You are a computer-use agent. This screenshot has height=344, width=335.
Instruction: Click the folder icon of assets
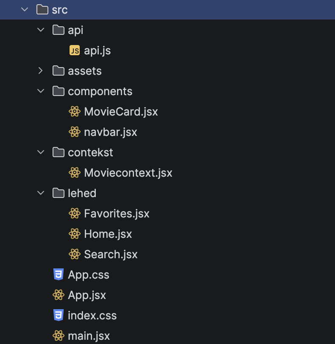(x=58, y=71)
